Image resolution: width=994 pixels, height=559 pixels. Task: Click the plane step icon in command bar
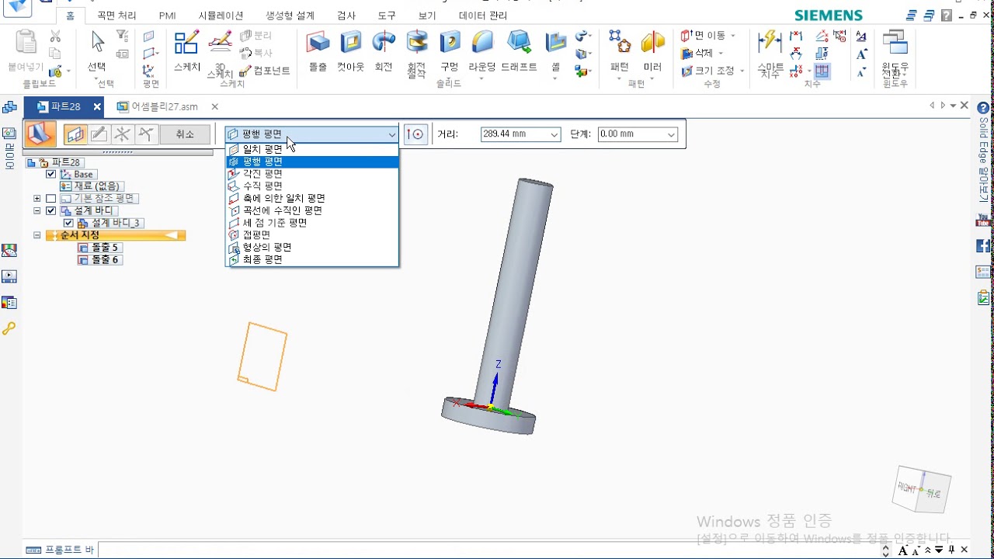click(75, 134)
